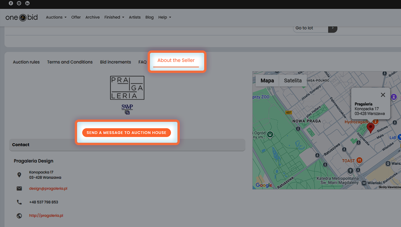Expand the Auctions dropdown menu
The image size is (401, 227).
[56, 17]
